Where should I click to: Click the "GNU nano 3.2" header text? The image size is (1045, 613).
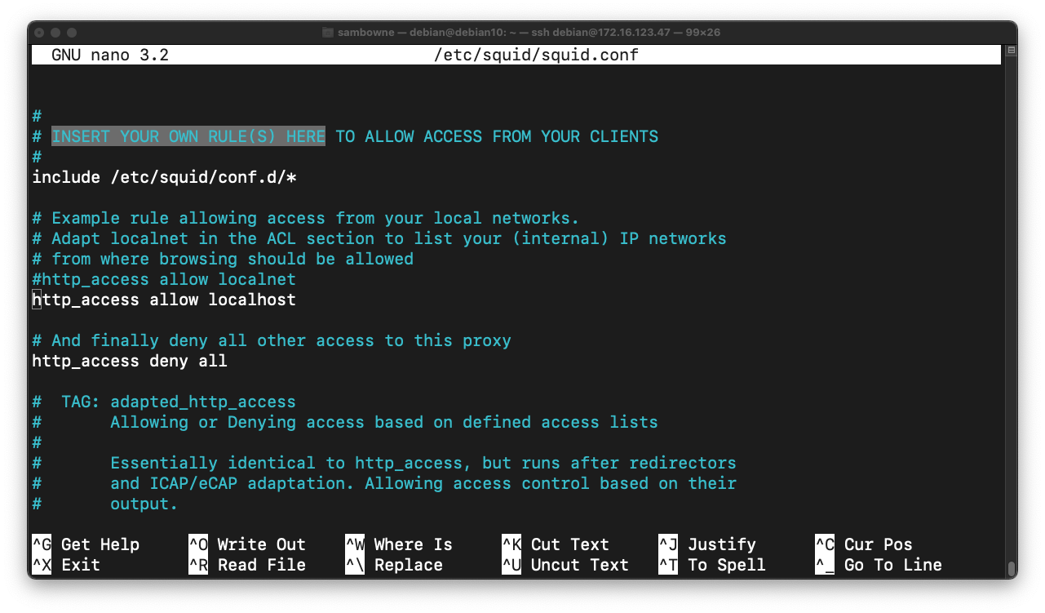tap(110, 56)
